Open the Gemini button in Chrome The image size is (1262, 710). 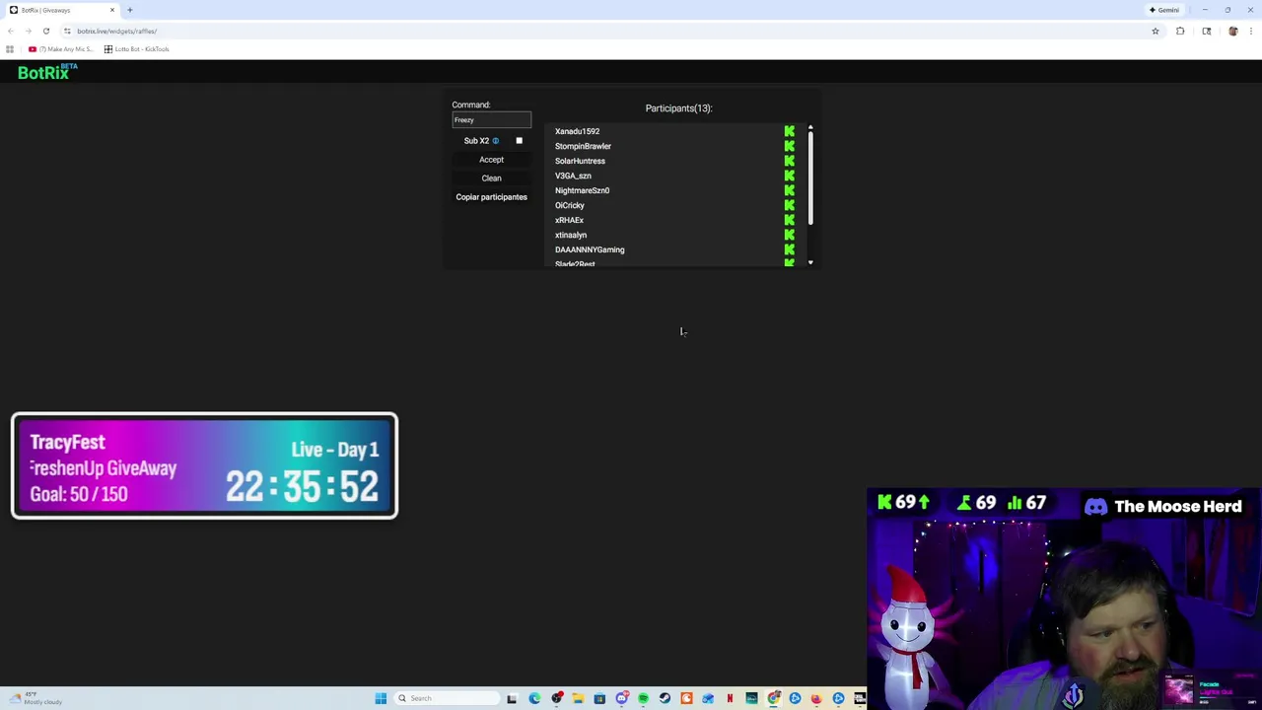(1163, 10)
